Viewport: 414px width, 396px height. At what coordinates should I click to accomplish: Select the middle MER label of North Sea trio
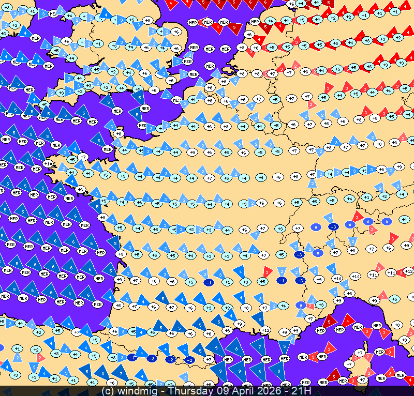click(x=208, y=22)
